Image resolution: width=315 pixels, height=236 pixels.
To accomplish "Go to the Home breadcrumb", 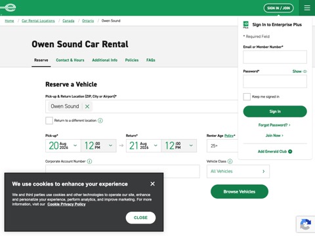I will (x=9, y=21).
